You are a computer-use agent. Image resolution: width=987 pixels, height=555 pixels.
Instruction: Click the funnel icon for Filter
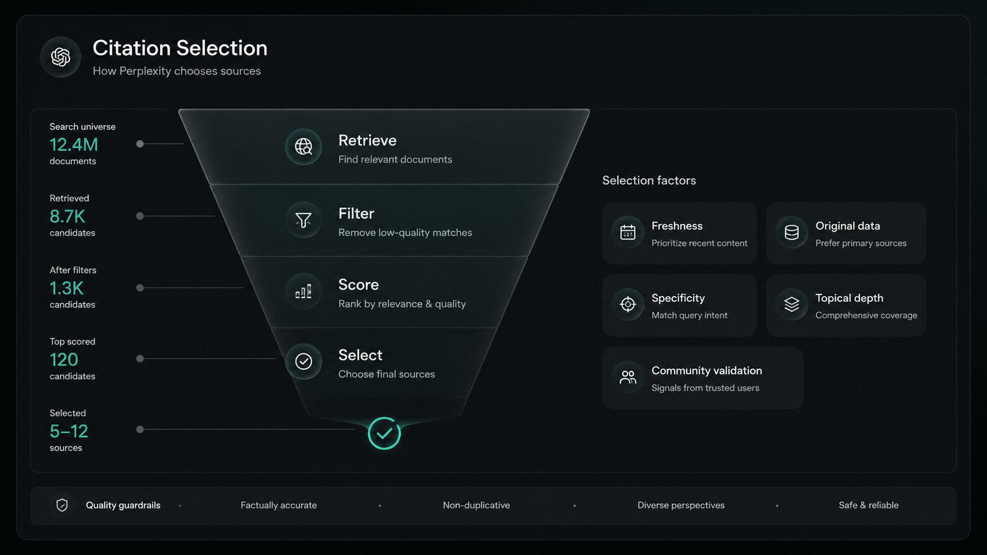tap(303, 220)
